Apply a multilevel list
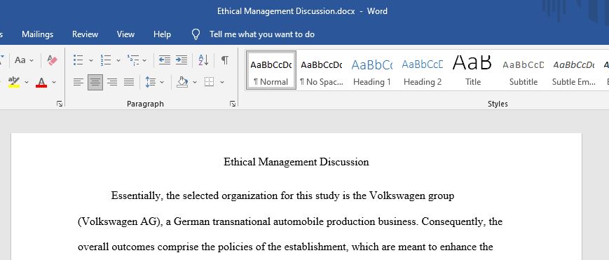The height and width of the screenshot is (260, 609). [133, 60]
